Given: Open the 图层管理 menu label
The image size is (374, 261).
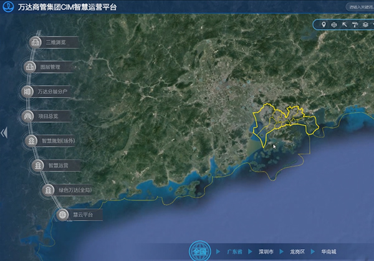Looking at the screenshot, I should [x=50, y=67].
